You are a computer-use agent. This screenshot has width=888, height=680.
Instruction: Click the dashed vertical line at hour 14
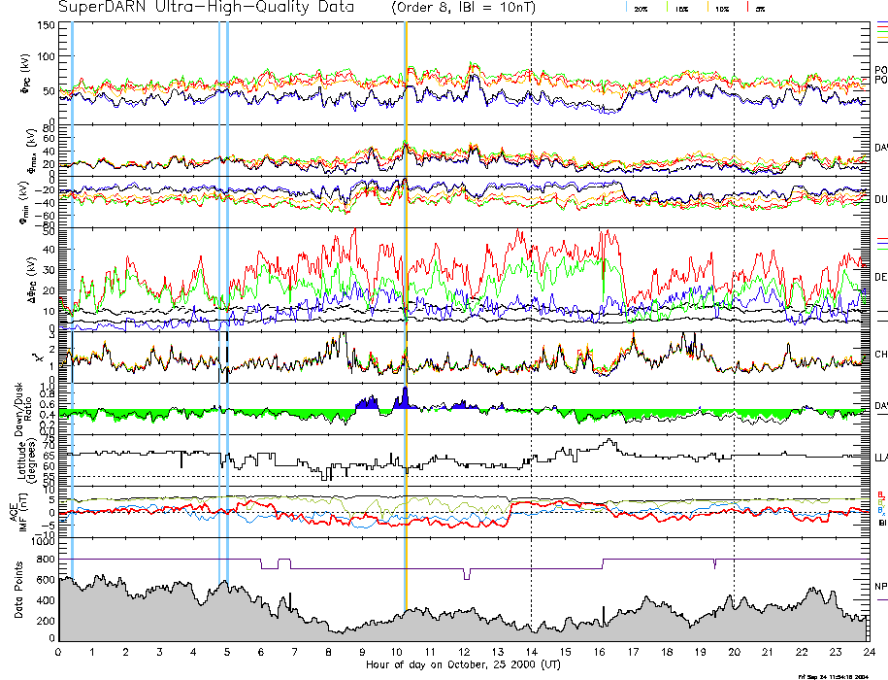pyautogui.click(x=531, y=291)
